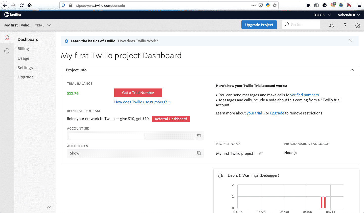Open the Python extension icon in address bar
364x213 pixels.
pyautogui.click(x=268, y=5)
